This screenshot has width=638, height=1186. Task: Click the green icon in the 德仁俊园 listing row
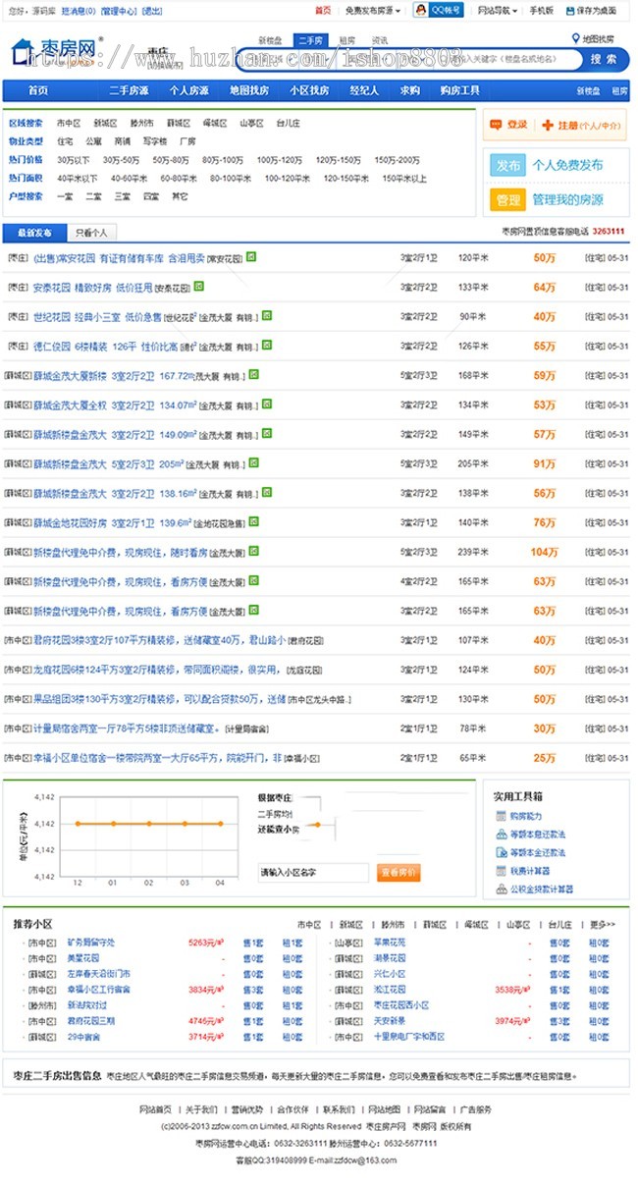click(x=267, y=346)
